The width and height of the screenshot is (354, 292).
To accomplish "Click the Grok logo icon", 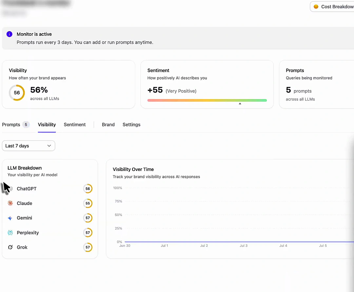I will tap(10, 247).
